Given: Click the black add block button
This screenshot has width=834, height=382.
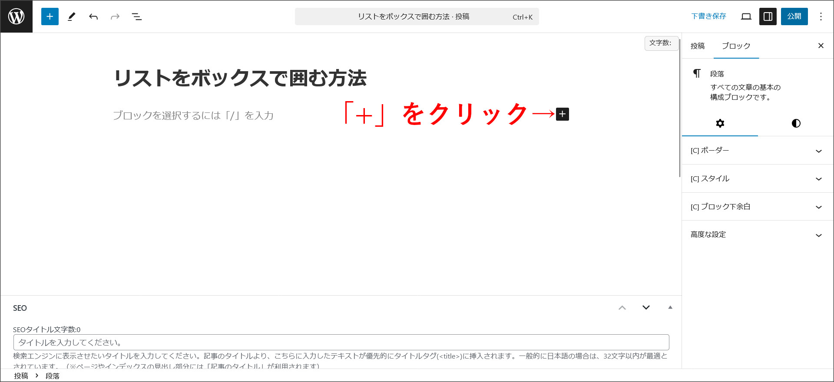Looking at the screenshot, I should [563, 114].
